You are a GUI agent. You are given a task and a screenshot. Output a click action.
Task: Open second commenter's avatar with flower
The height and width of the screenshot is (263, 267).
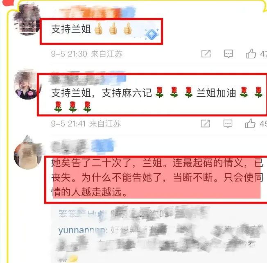point(27,84)
